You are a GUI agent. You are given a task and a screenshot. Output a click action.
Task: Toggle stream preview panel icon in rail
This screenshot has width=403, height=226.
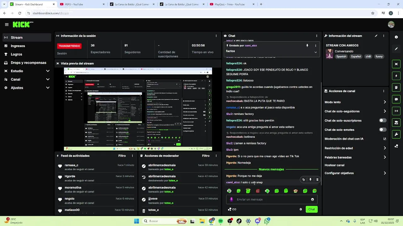click(x=396, y=64)
